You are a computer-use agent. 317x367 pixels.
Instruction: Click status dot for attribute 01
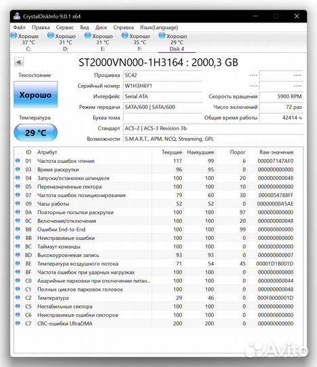(x=18, y=160)
